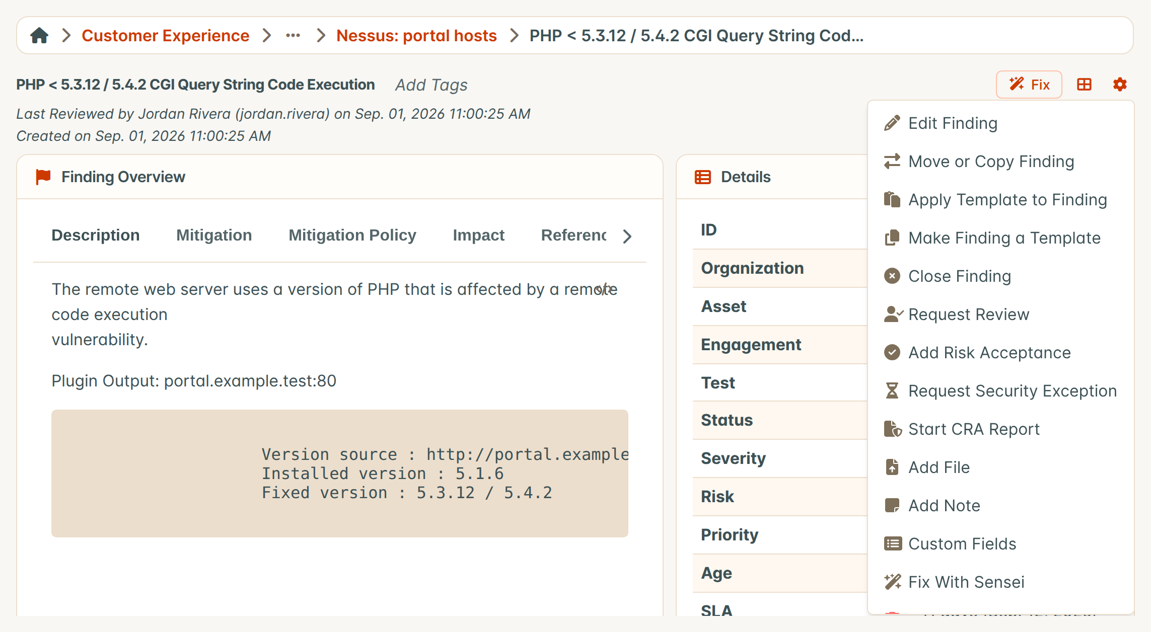Image resolution: width=1151 pixels, height=632 pixels.
Task: Open the table grid view icon
Action: click(1084, 85)
